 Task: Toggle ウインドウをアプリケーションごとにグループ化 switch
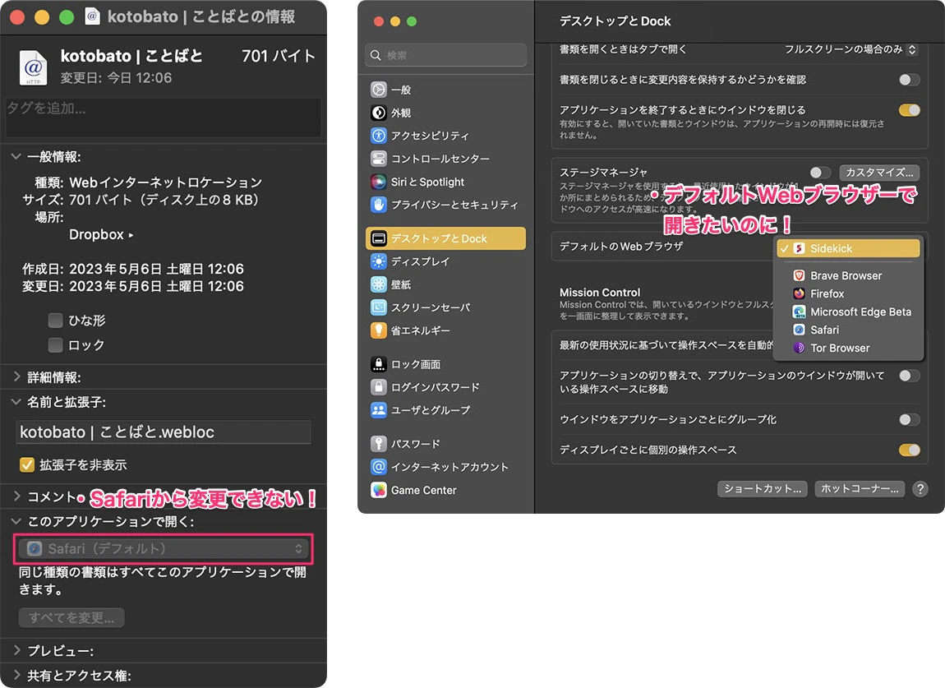click(x=909, y=420)
